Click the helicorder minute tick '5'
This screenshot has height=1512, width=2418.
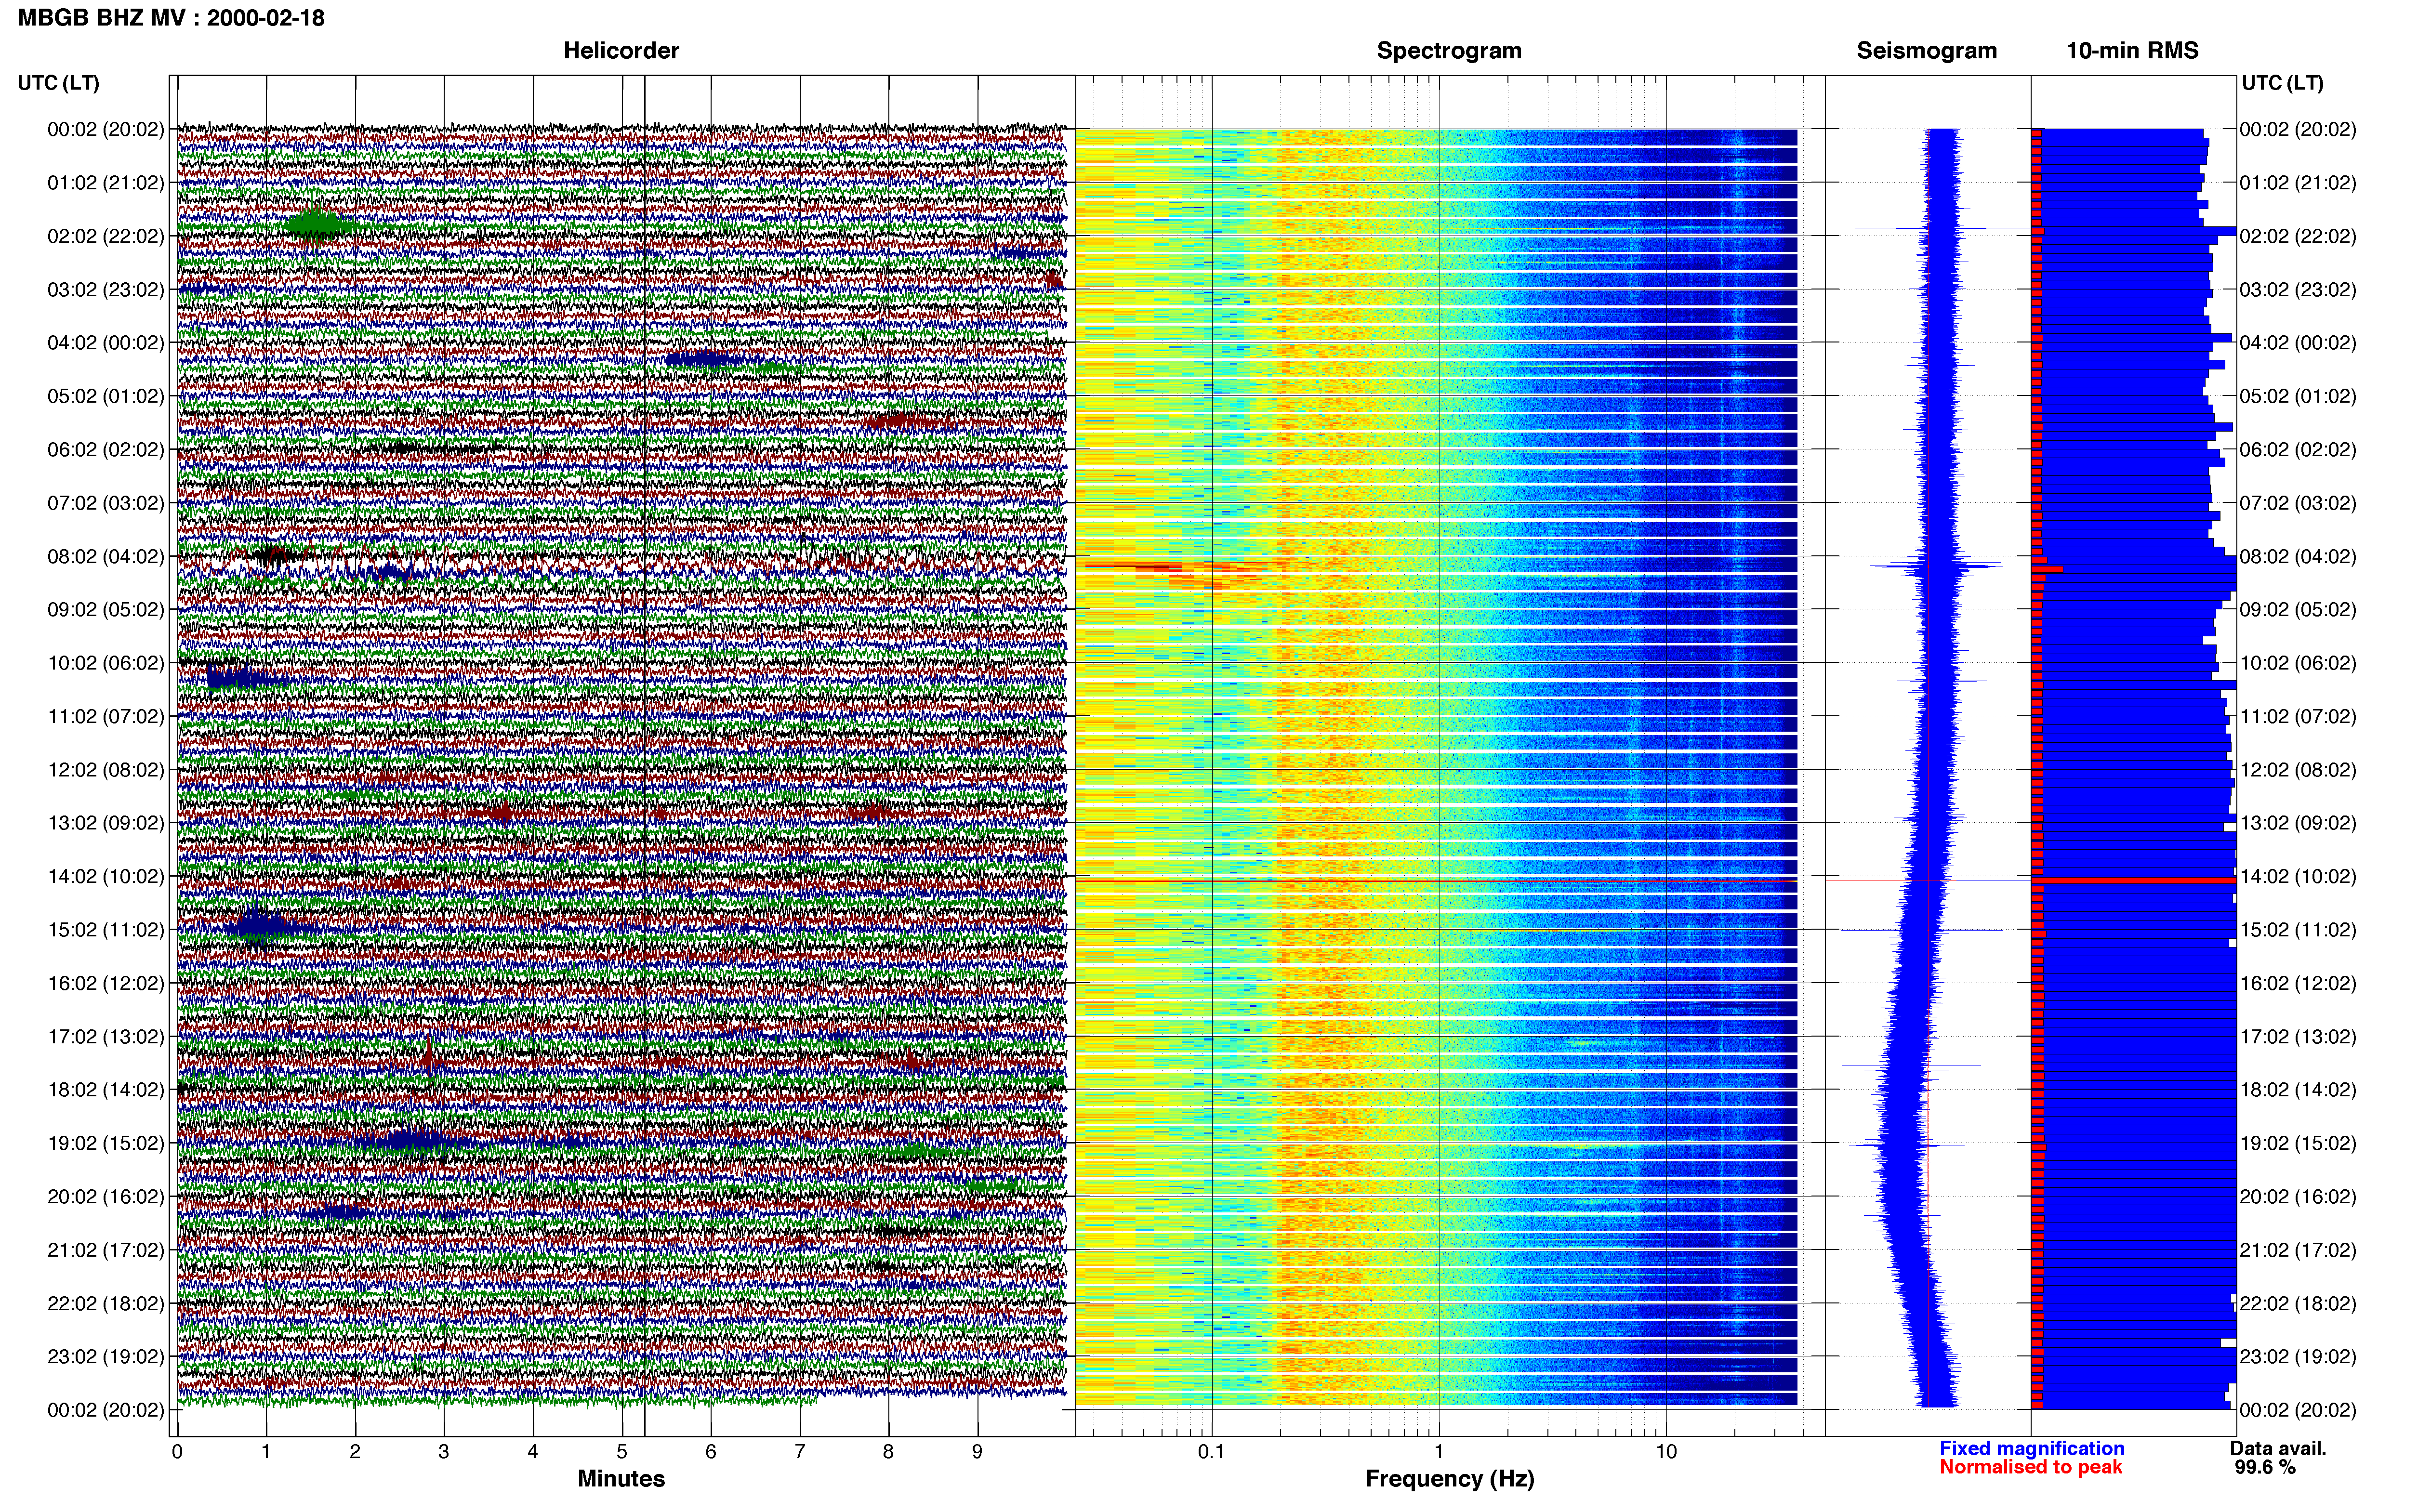[622, 1452]
